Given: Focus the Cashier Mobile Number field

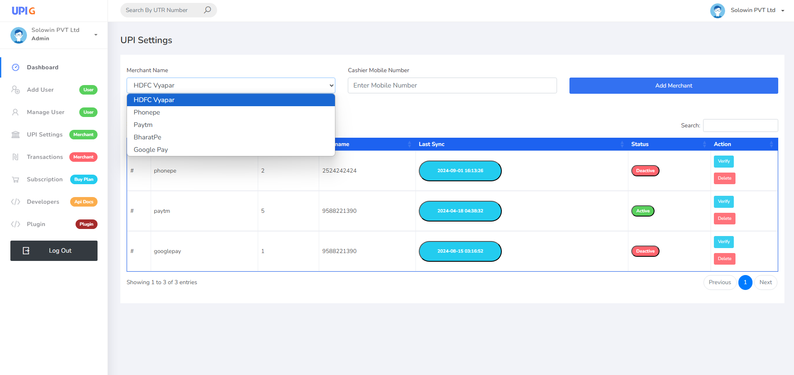Looking at the screenshot, I should (x=452, y=85).
